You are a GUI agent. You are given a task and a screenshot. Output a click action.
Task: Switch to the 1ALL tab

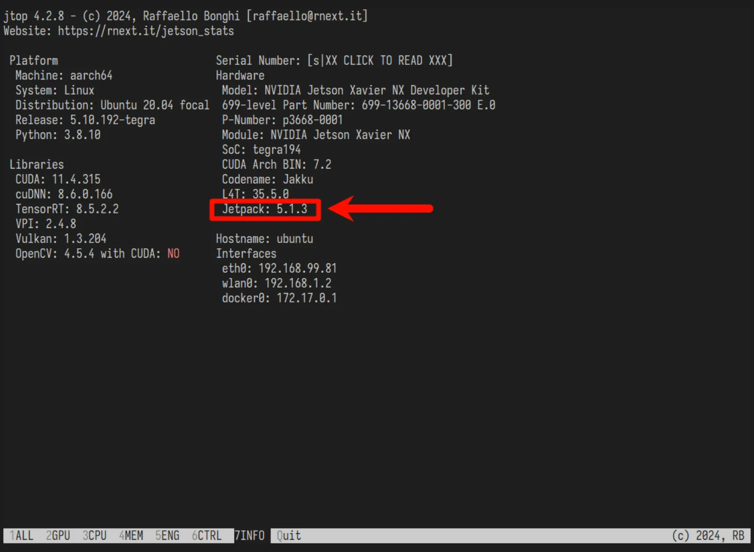[22, 536]
